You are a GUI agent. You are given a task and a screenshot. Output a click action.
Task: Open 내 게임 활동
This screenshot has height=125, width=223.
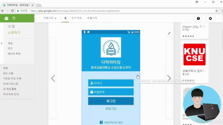[x=10, y=89]
